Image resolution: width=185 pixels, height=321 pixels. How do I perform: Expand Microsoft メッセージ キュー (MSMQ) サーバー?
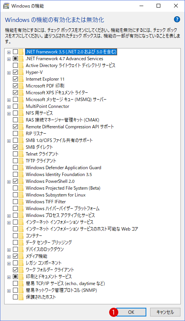pyautogui.click(x=9, y=100)
